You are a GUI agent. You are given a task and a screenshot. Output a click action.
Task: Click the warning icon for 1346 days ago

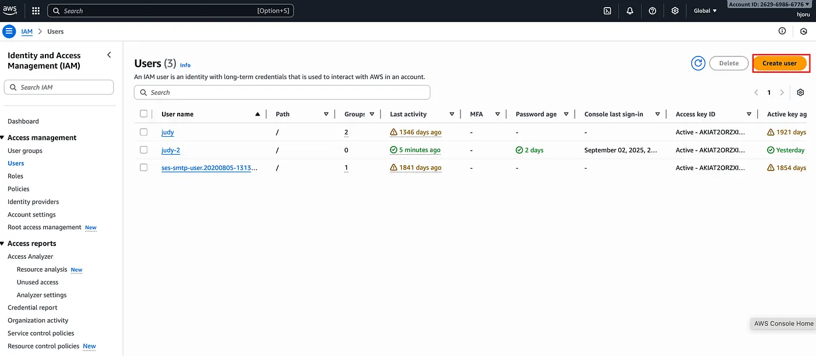point(393,132)
